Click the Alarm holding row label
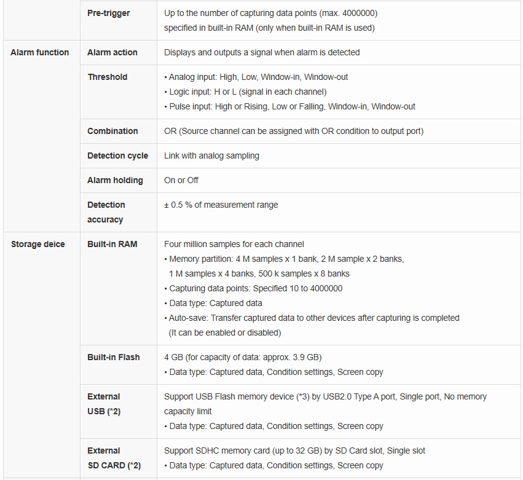The width and height of the screenshot is (523, 480). click(115, 180)
